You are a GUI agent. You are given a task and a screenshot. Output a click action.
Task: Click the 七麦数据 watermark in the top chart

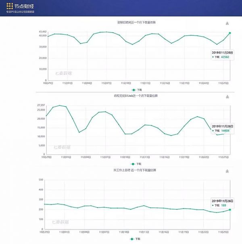click(x=64, y=73)
